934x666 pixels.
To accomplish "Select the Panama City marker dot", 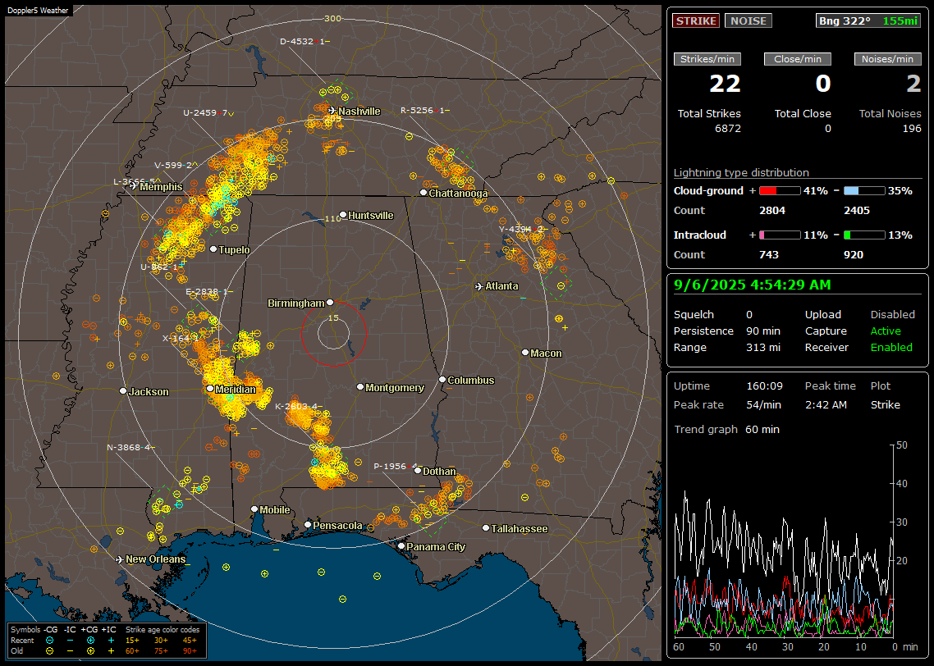I will coord(401,545).
